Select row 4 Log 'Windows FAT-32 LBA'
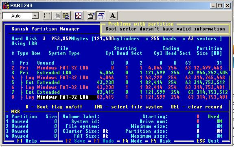Screen dimensions: 234x147 118,78
